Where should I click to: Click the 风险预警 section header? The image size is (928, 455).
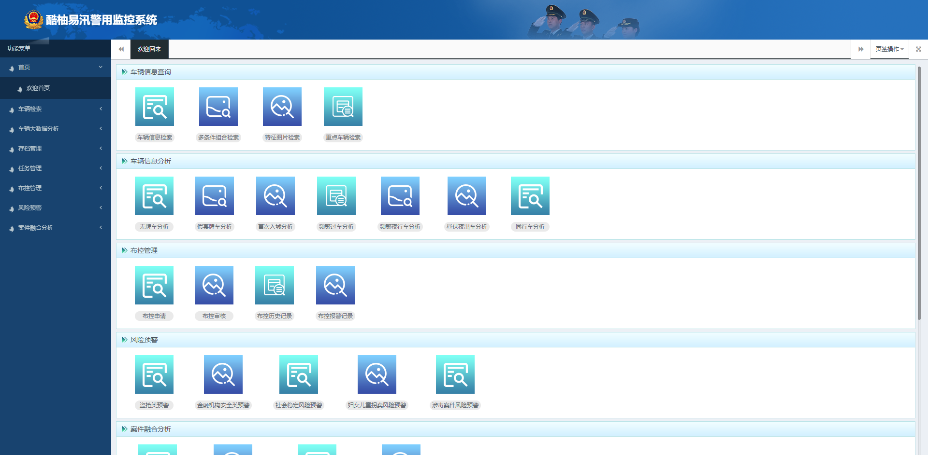click(515, 340)
